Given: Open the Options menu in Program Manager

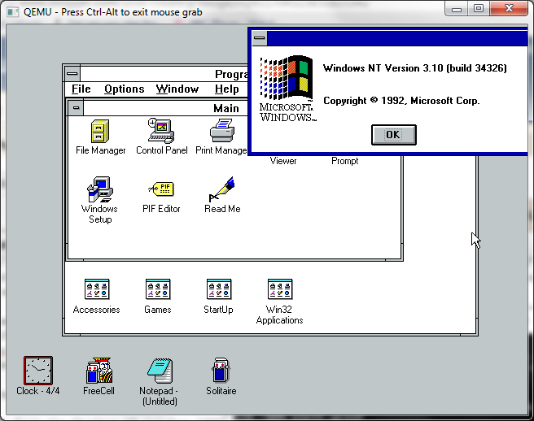Looking at the screenshot, I should pyautogui.click(x=125, y=89).
